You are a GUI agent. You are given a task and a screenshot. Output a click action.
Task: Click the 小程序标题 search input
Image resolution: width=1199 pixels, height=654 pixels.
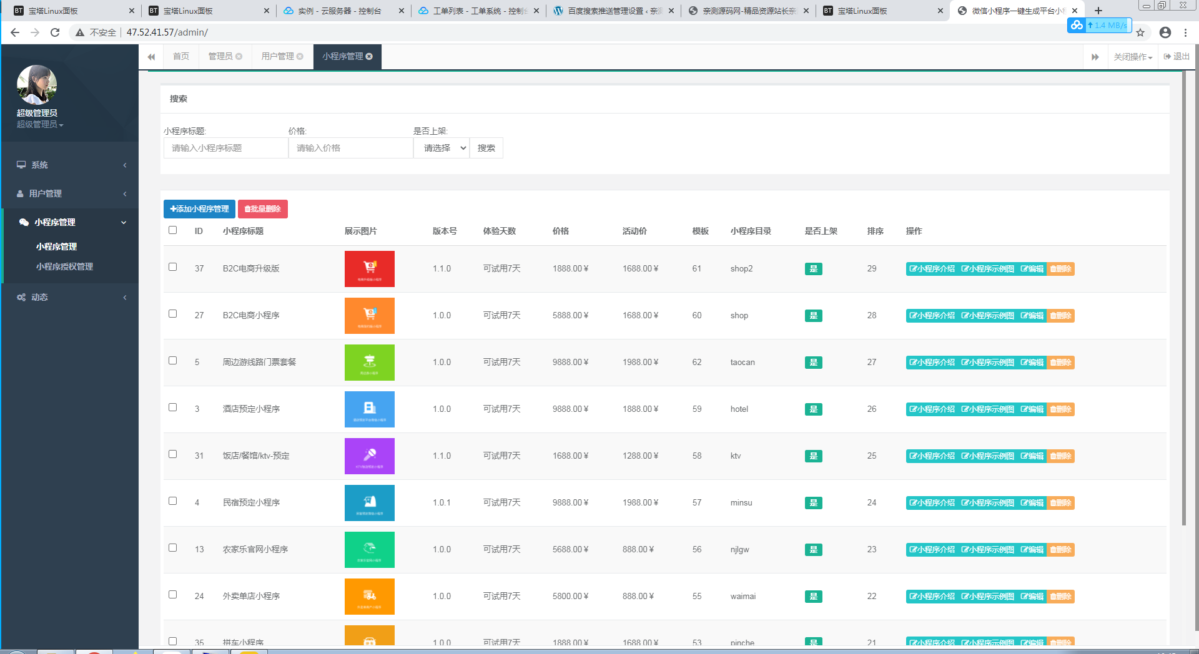(x=226, y=148)
